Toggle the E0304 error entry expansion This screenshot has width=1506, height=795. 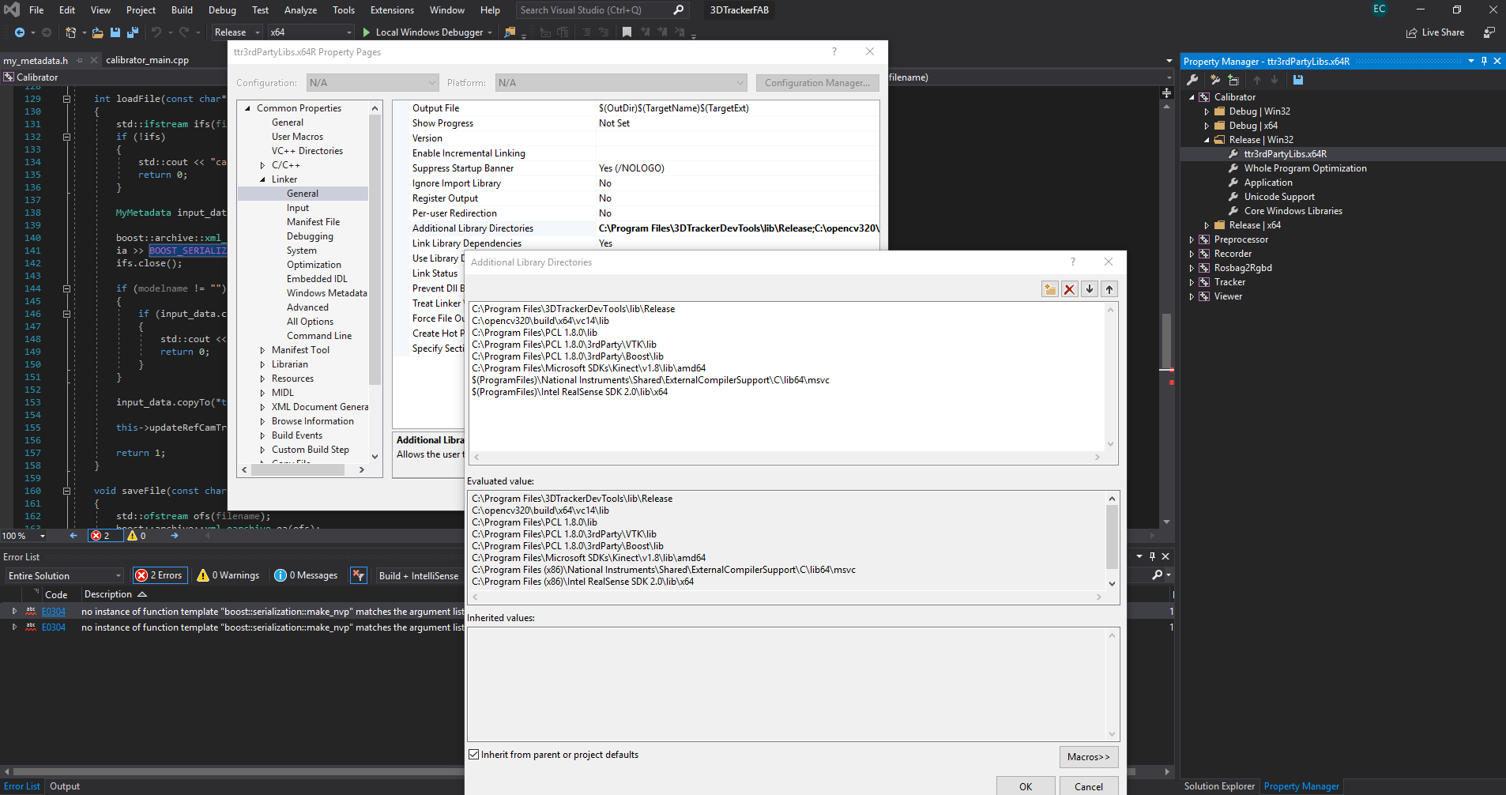pyautogui.click(x=14, y=611)
